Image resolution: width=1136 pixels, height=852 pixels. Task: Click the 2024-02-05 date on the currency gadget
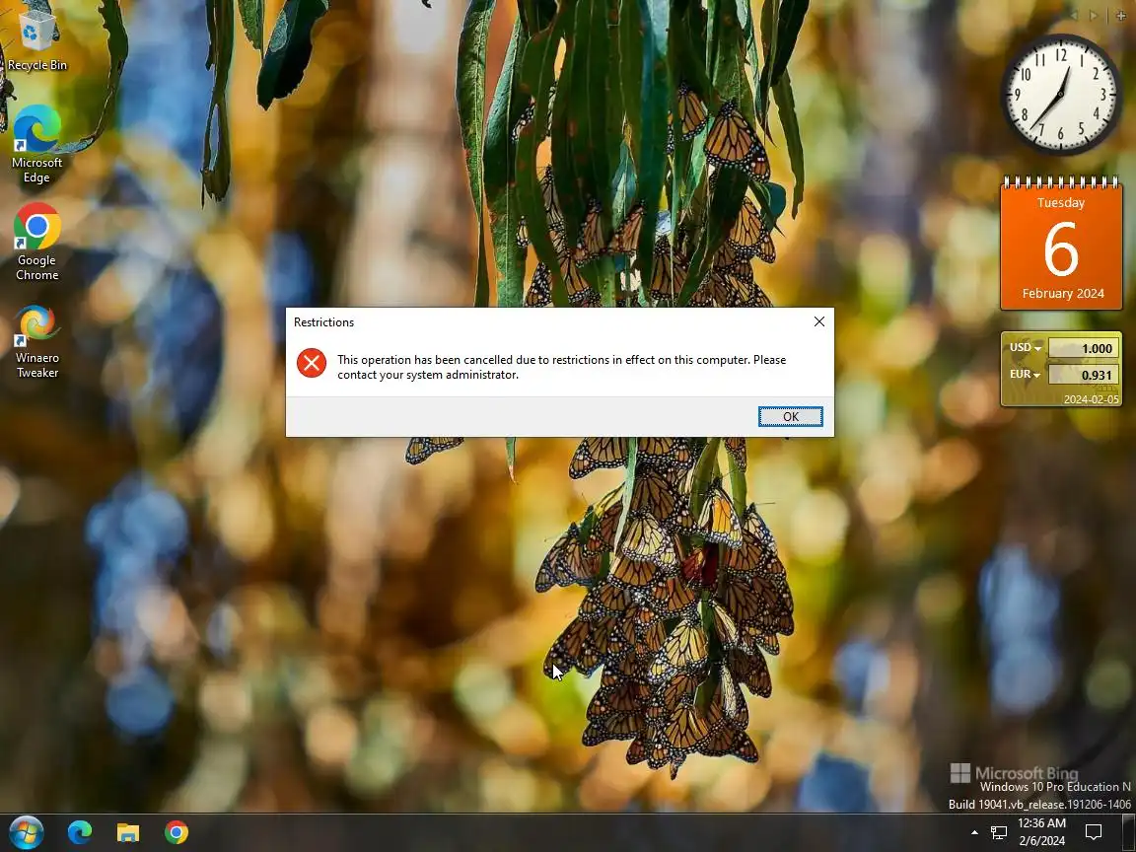coord(1091,399)
